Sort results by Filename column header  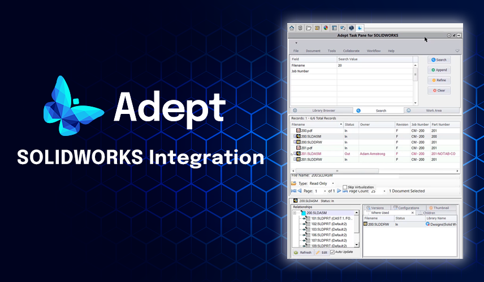coord(317,125)
